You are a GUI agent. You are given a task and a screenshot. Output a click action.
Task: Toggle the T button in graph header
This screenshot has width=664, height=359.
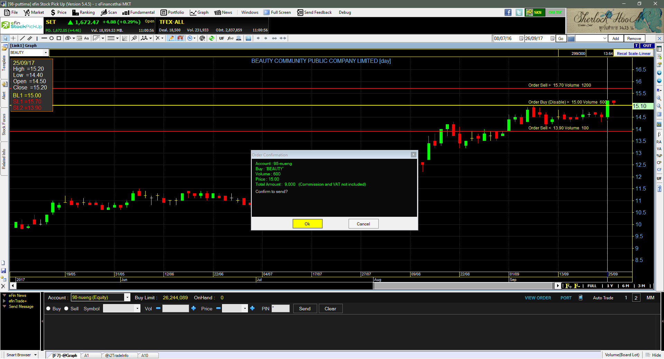636,46
